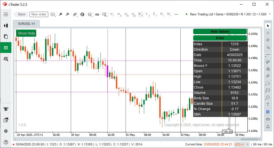This screenshot has height=148, width=274.
Task: Open the line drawing tools dropdown
Action: click(x=268, y=55)
